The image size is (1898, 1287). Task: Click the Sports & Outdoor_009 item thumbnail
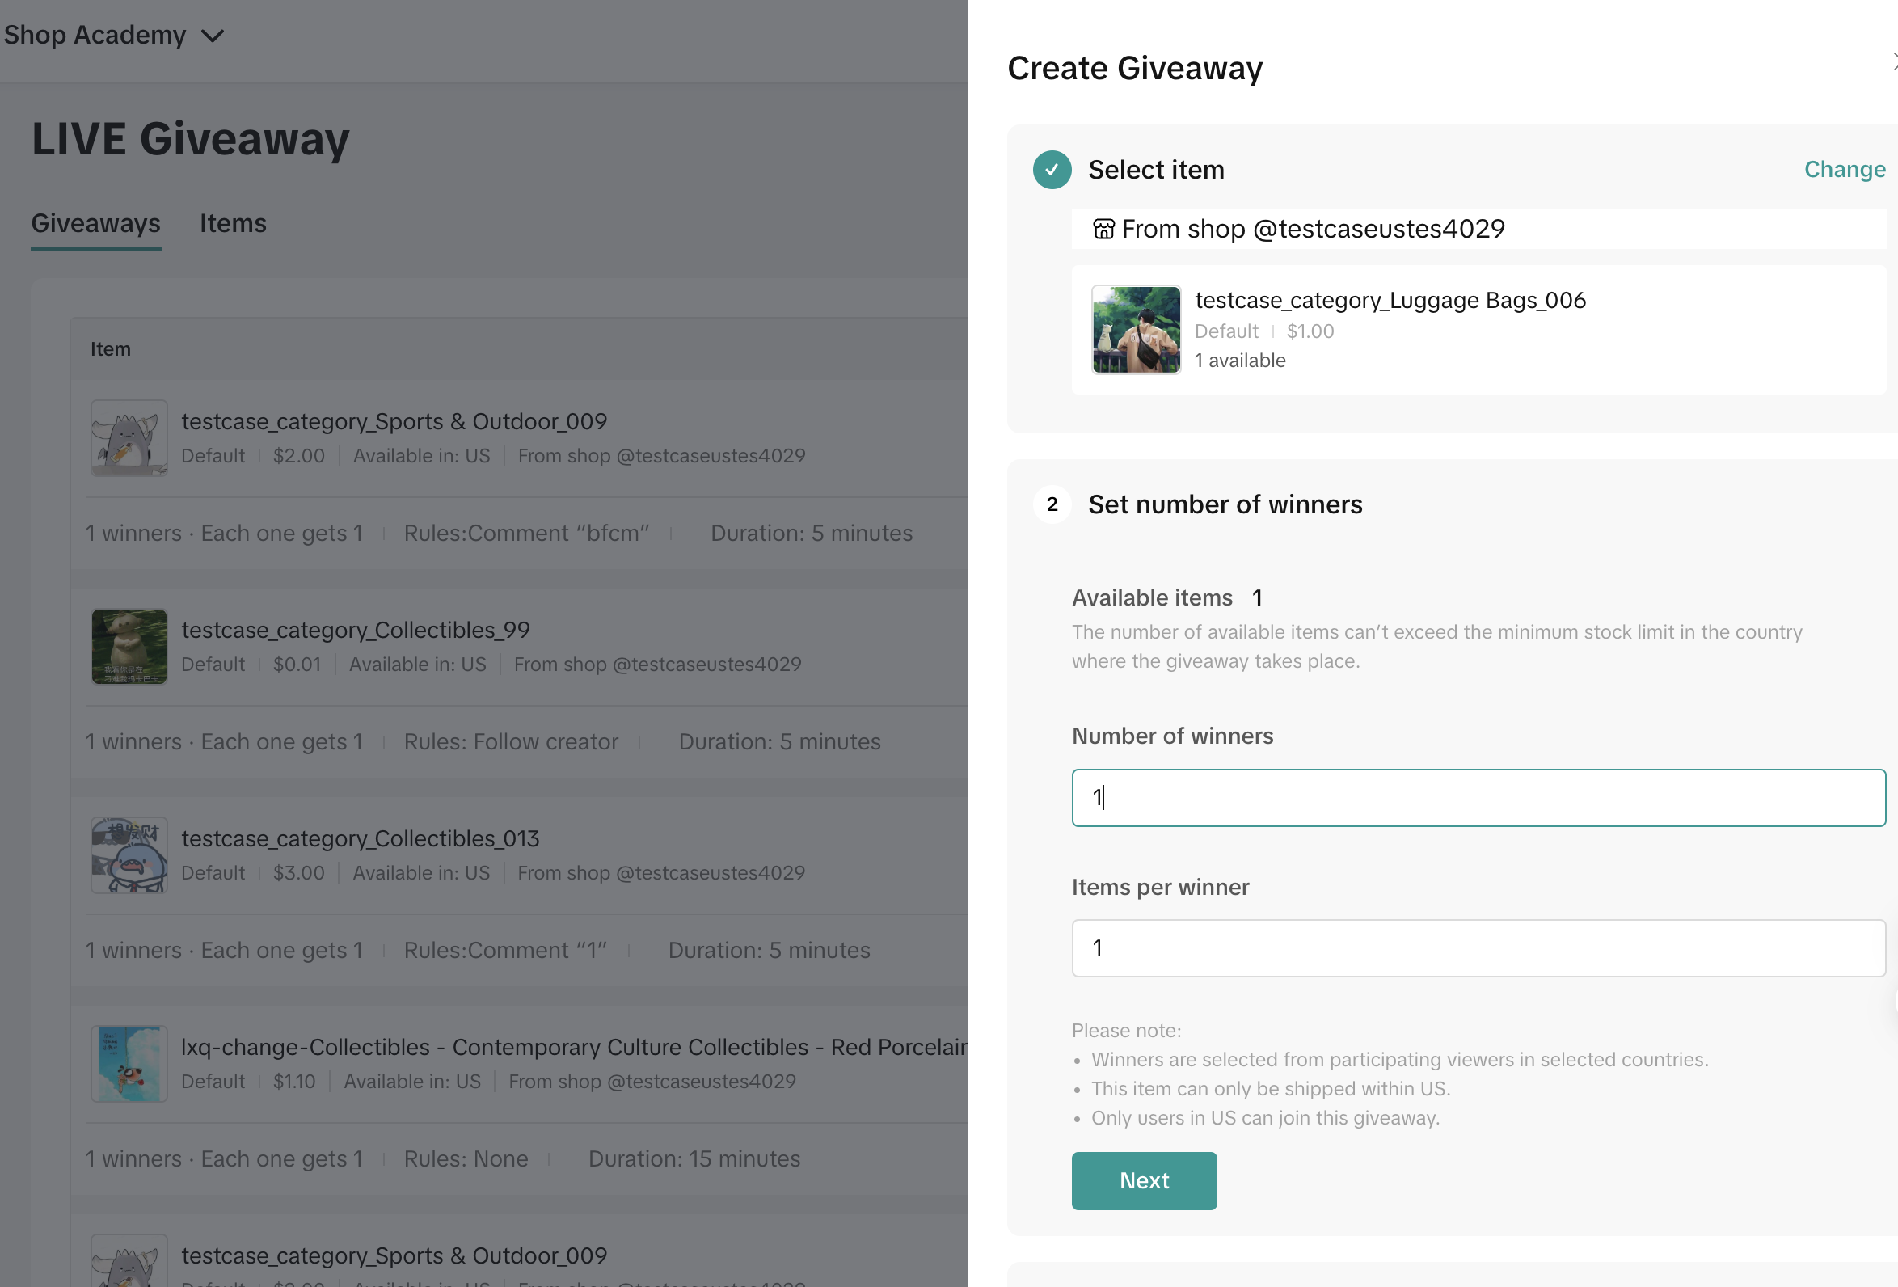(129, 437)
